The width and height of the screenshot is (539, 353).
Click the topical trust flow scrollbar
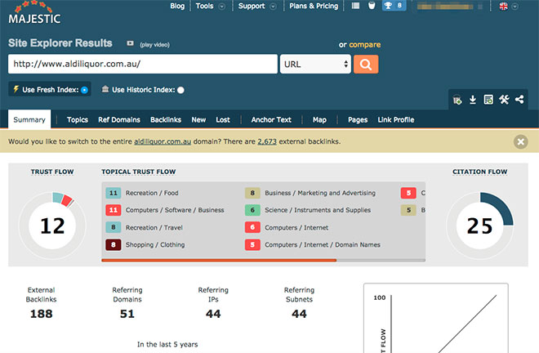tap(219, 261)
